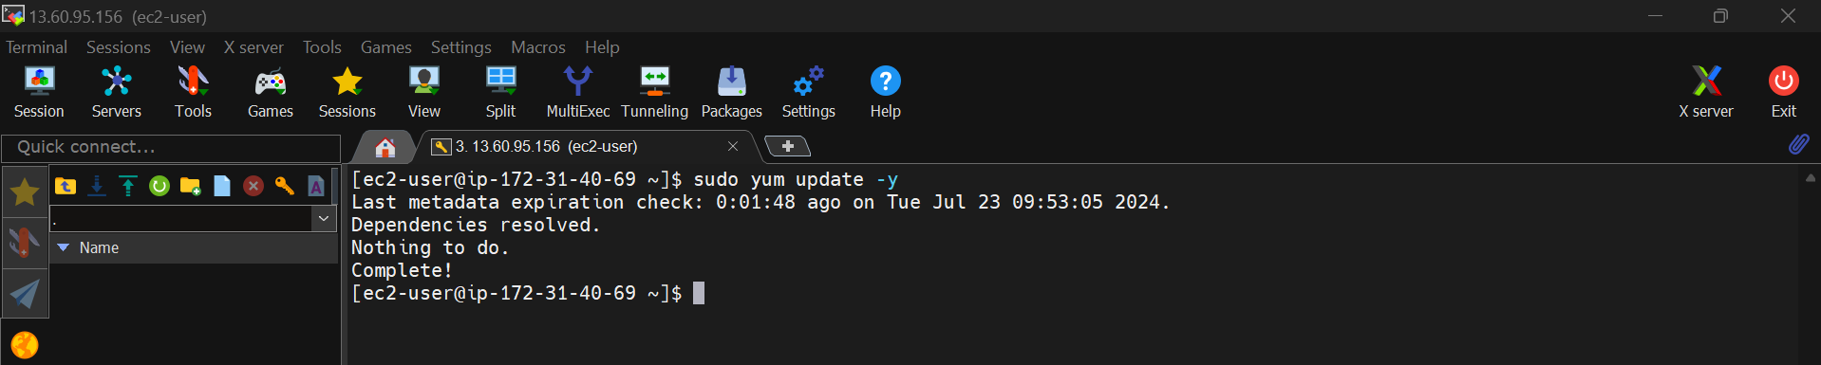Open the Servers toolbar icon
This screenshot has height=365, width=1821.
116,92
